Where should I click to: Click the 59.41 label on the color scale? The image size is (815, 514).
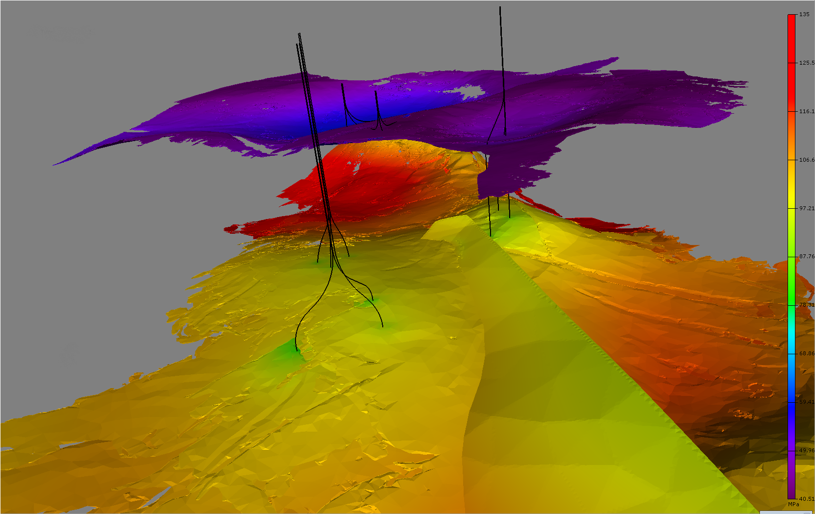tap(807, 402)
